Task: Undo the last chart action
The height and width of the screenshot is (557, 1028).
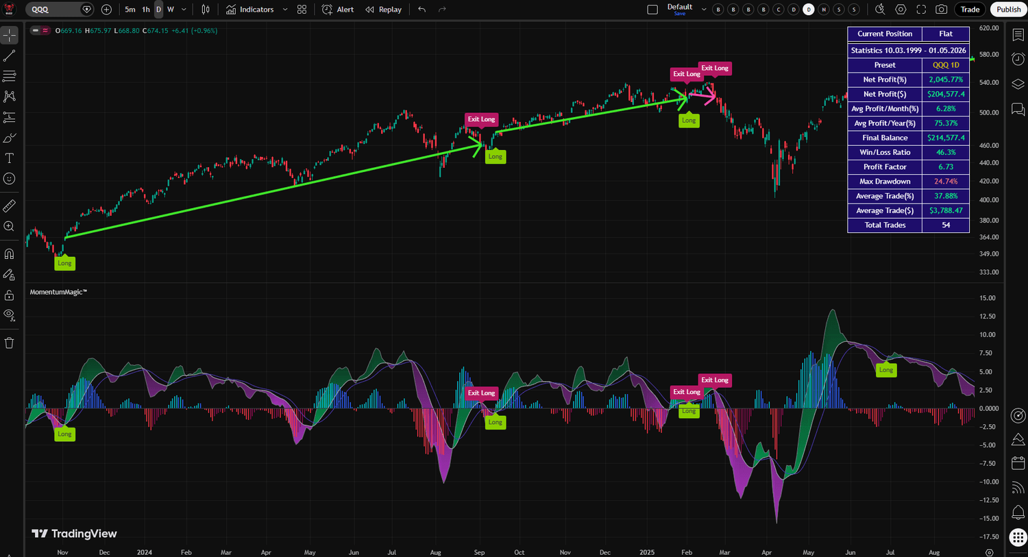Action: coord(421,10)
